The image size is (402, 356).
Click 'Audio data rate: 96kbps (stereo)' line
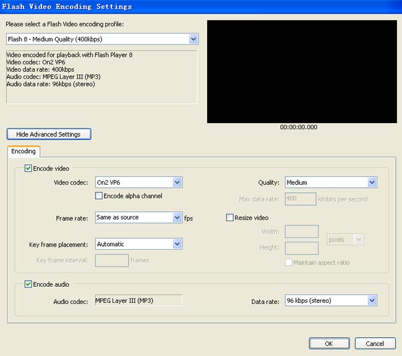pyautogui.click(x=51, y=84)
